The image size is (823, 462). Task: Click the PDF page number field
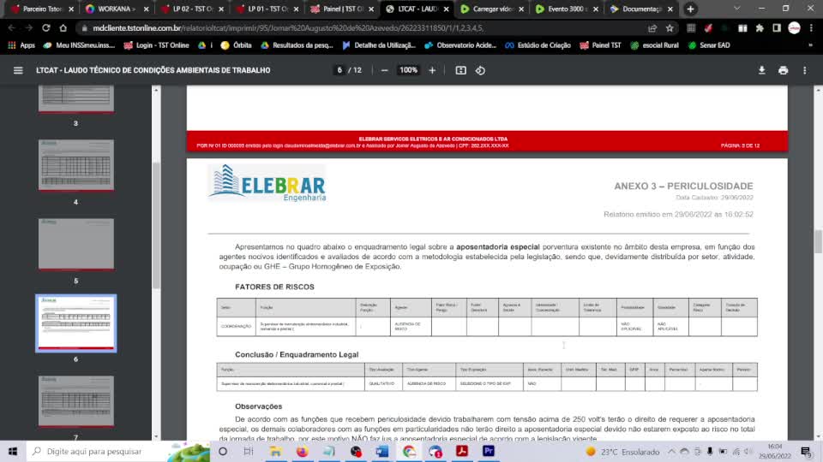point(339,70)
